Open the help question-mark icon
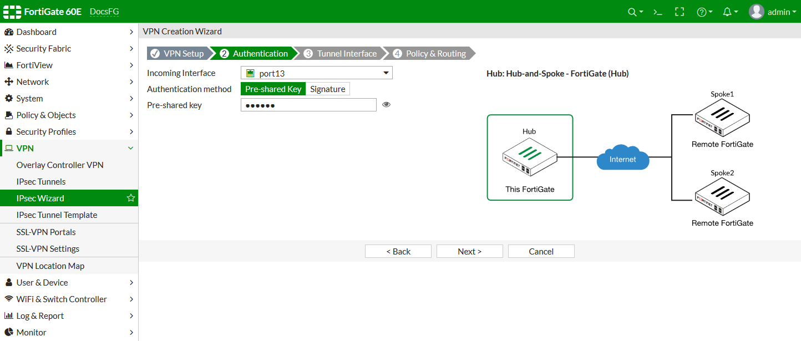This screenshot has height=341, width=801. (702, 11)
